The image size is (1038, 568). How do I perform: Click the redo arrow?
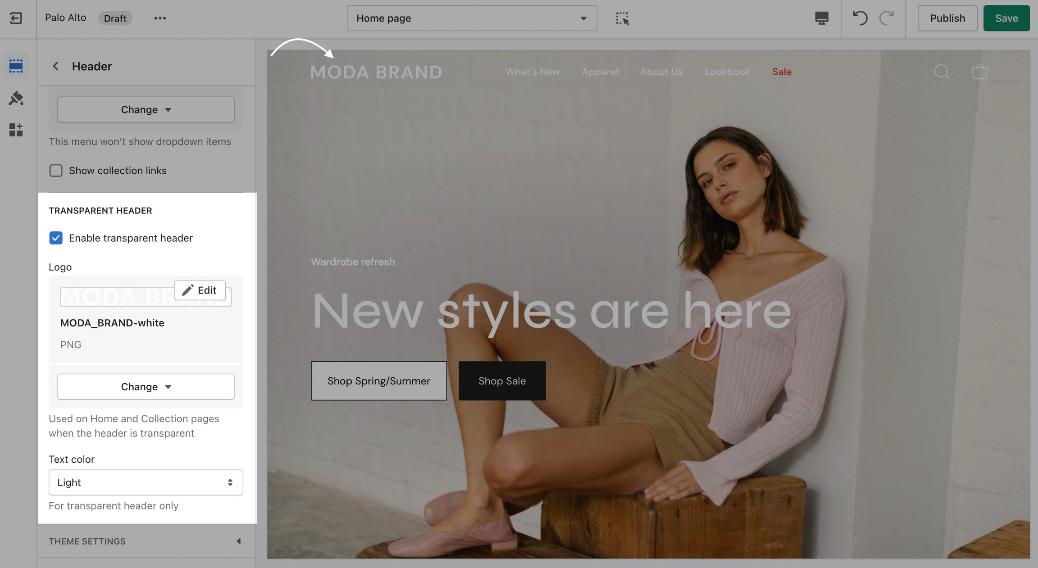(x=886, y=18)
